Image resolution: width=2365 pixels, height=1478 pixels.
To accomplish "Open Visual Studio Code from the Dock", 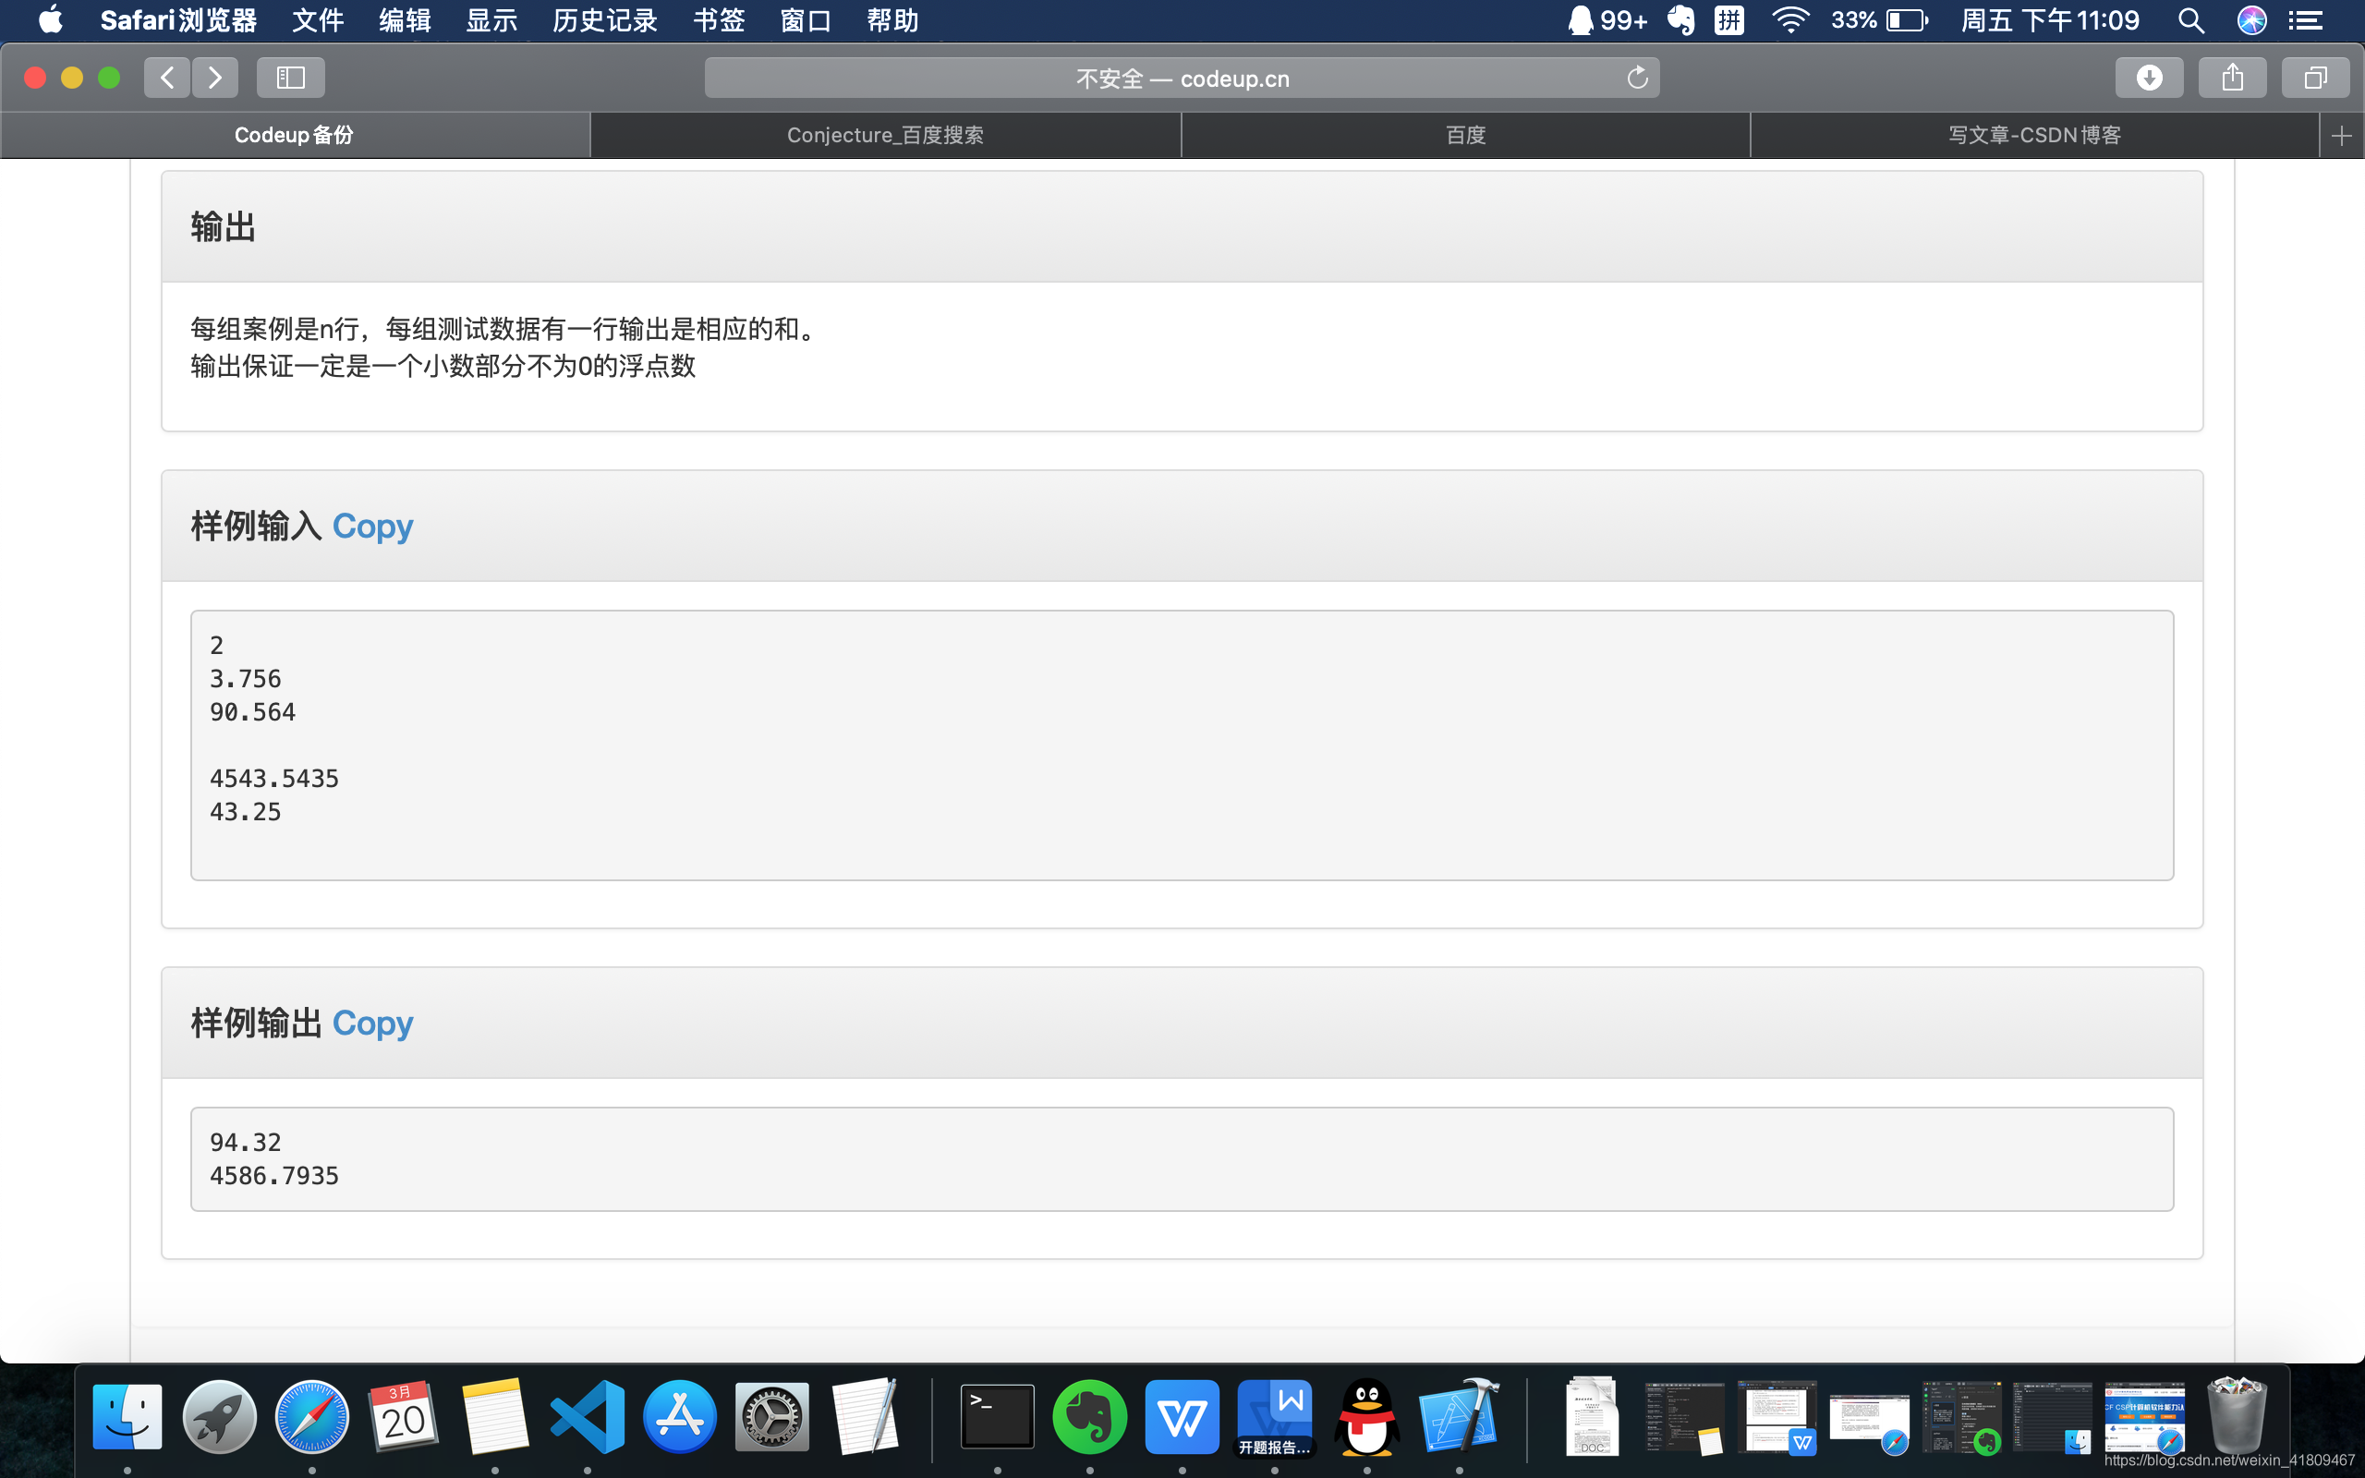I will [x=588, y=1415].
